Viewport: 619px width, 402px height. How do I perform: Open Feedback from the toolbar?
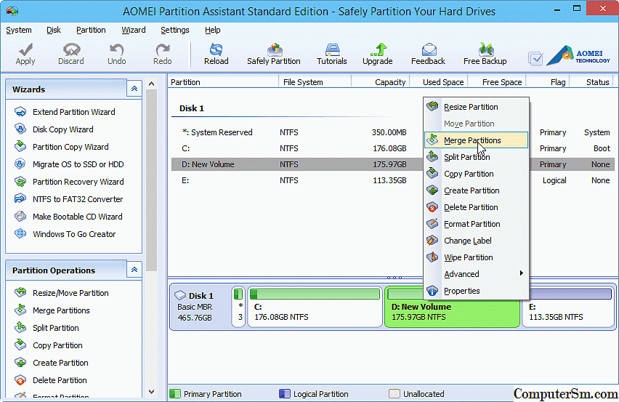429,54
